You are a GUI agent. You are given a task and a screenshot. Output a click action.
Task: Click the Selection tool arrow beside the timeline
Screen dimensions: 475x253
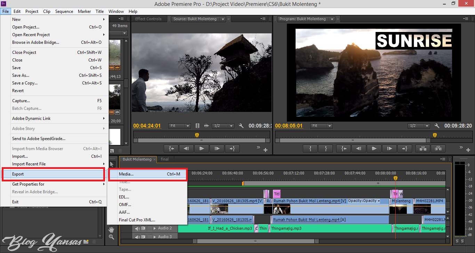[111, 164]
